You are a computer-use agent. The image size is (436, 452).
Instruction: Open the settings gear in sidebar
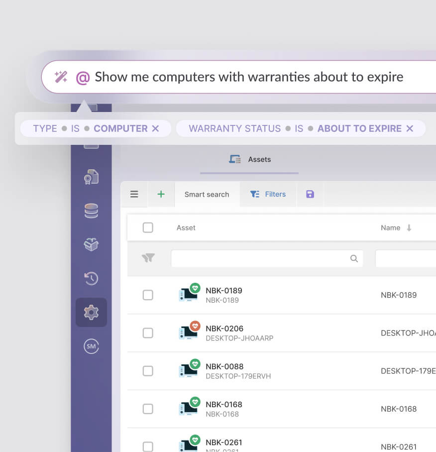pyautogui.click(x=91, y=312)
